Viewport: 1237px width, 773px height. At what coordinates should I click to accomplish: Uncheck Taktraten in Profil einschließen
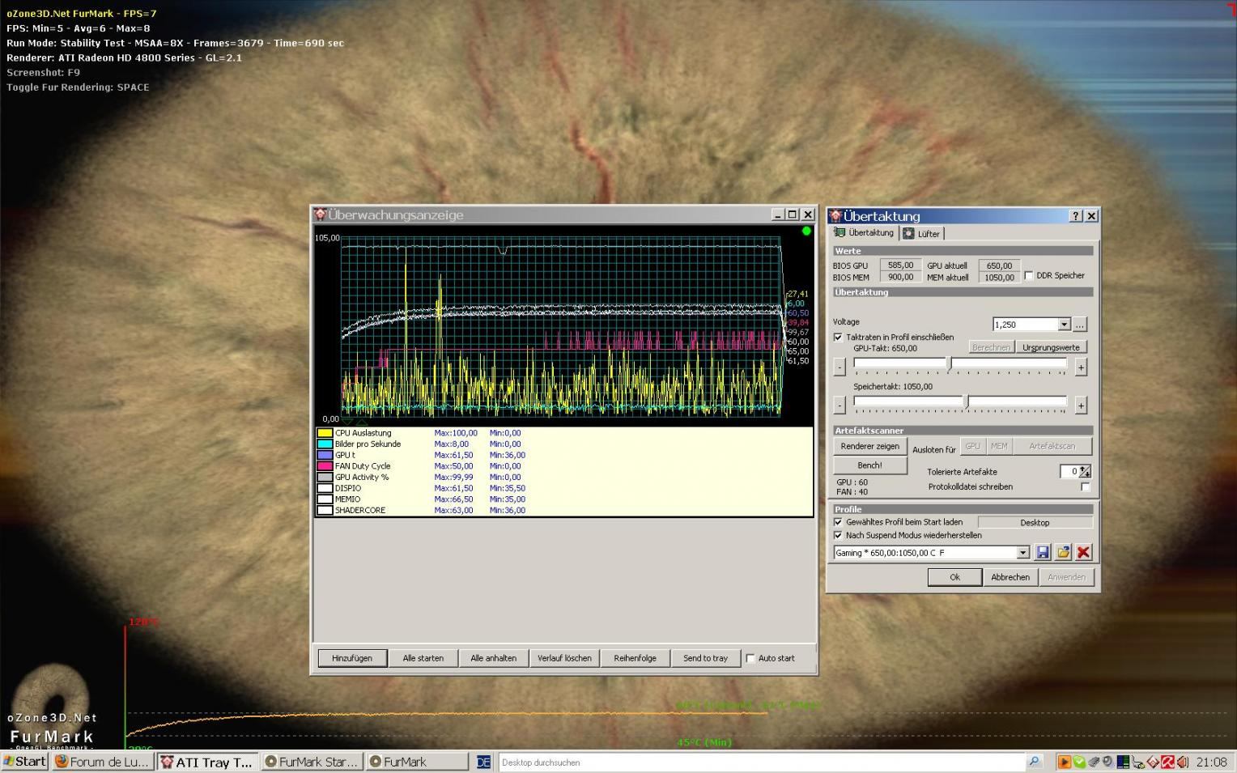click(x=838, y=337)
